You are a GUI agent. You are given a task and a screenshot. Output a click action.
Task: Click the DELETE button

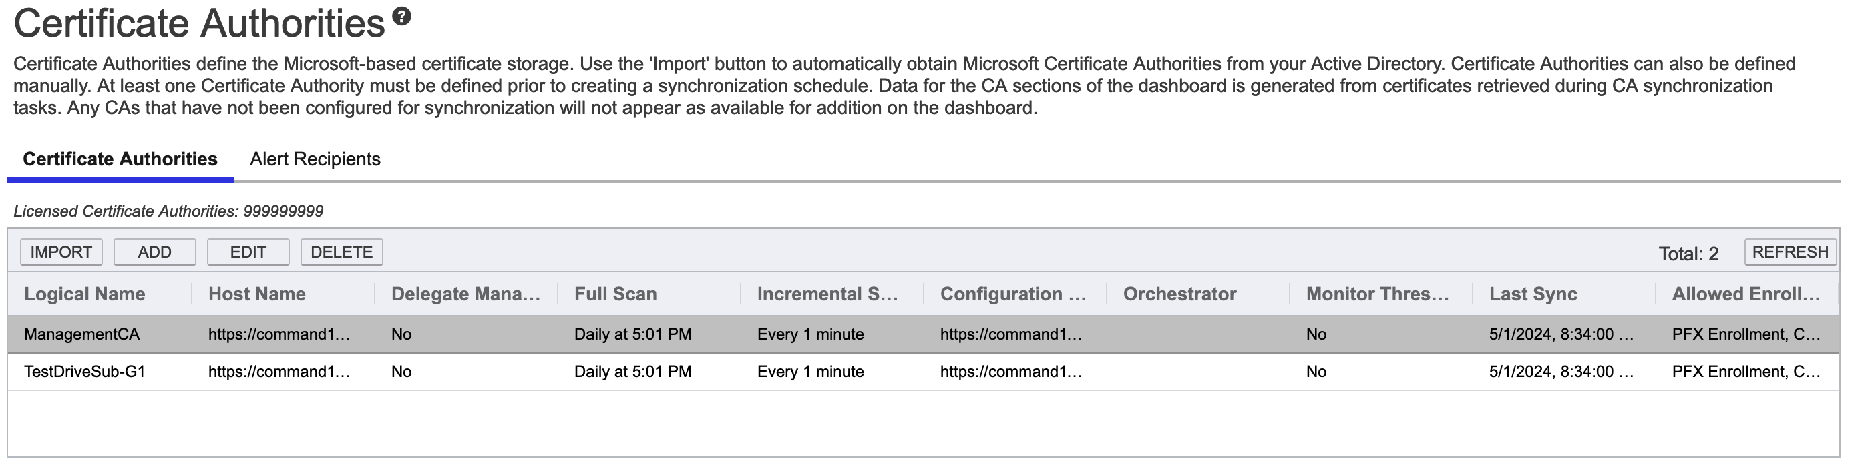click(341, 252)
